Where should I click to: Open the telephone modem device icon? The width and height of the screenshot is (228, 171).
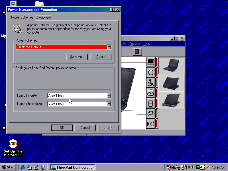150,113
